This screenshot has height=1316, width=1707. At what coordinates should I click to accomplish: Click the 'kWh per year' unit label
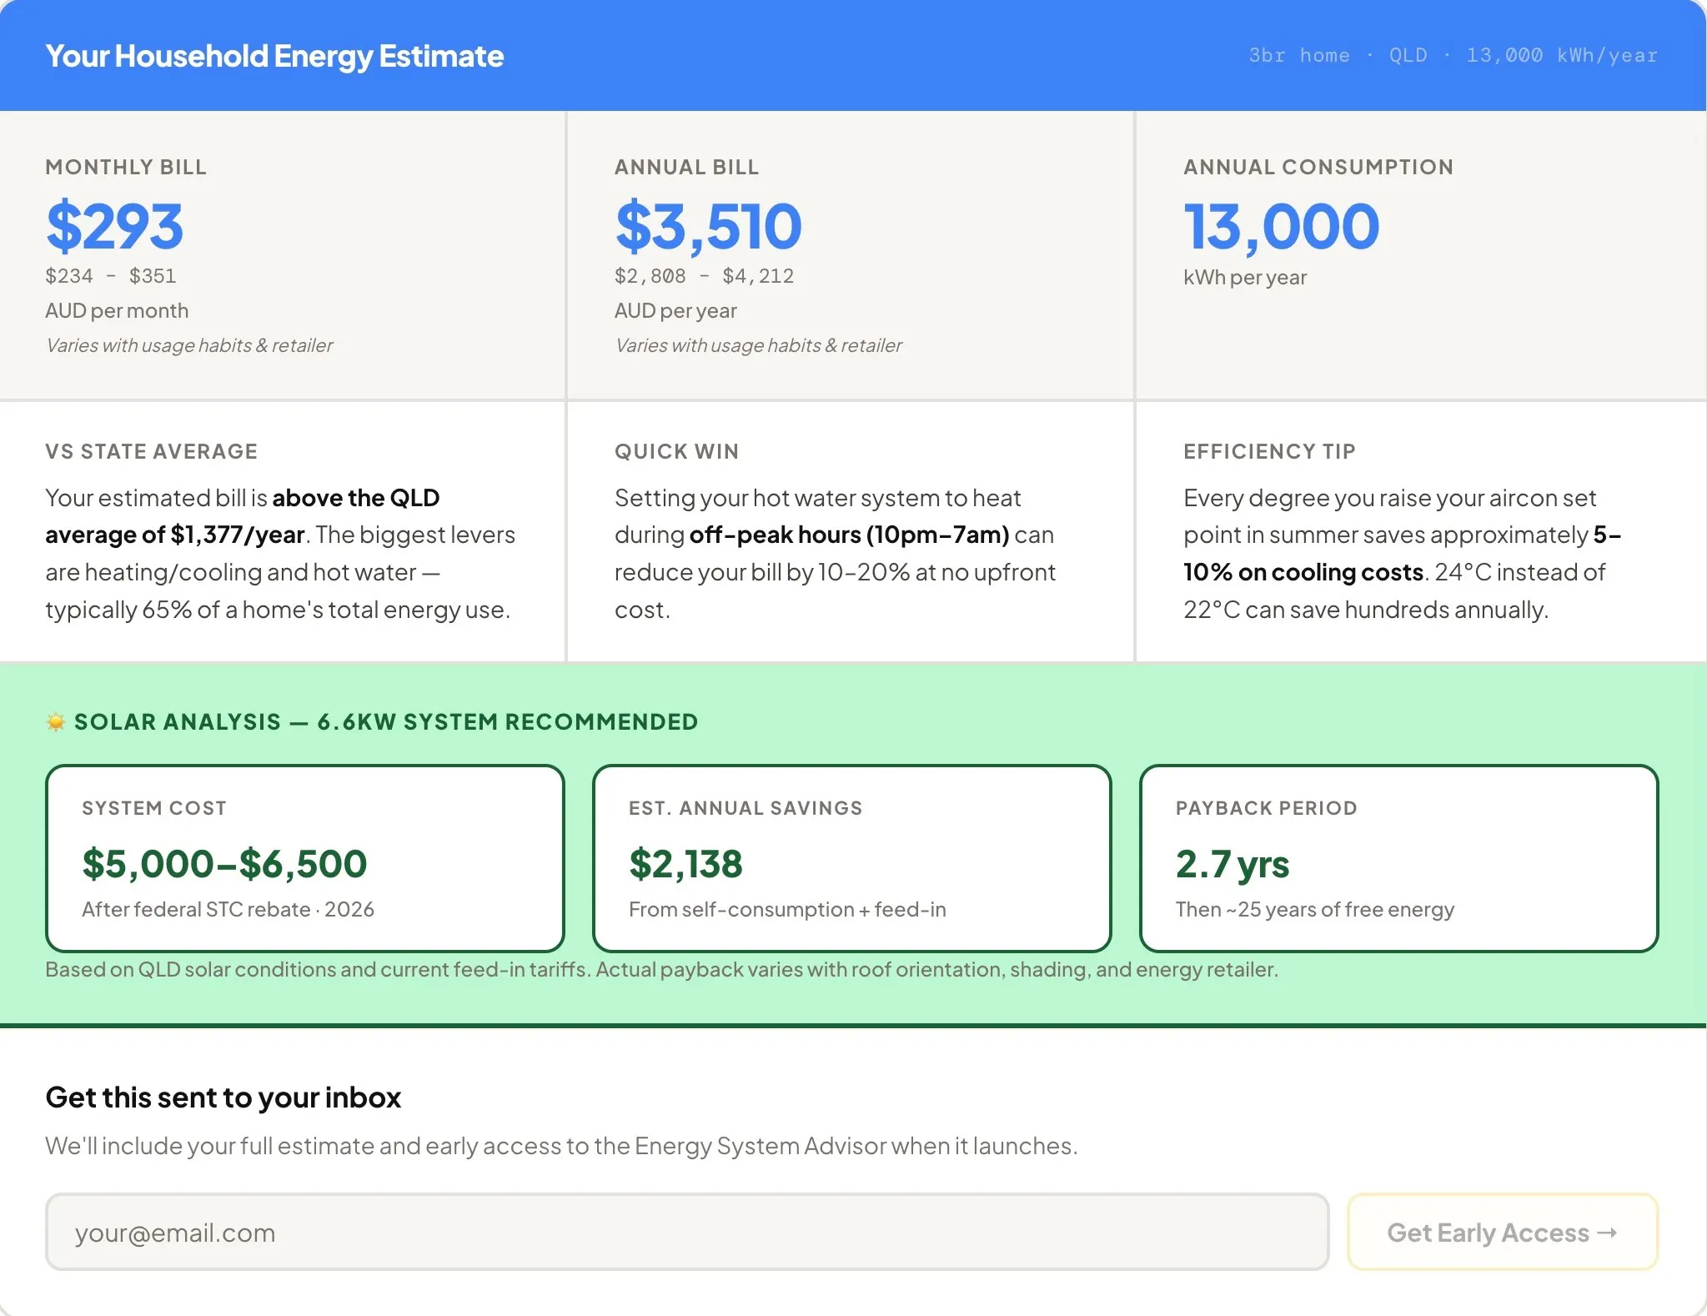[x=1245, y=278]
